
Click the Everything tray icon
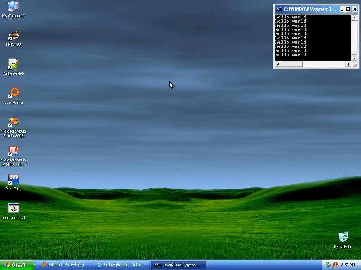pos(335,265)
